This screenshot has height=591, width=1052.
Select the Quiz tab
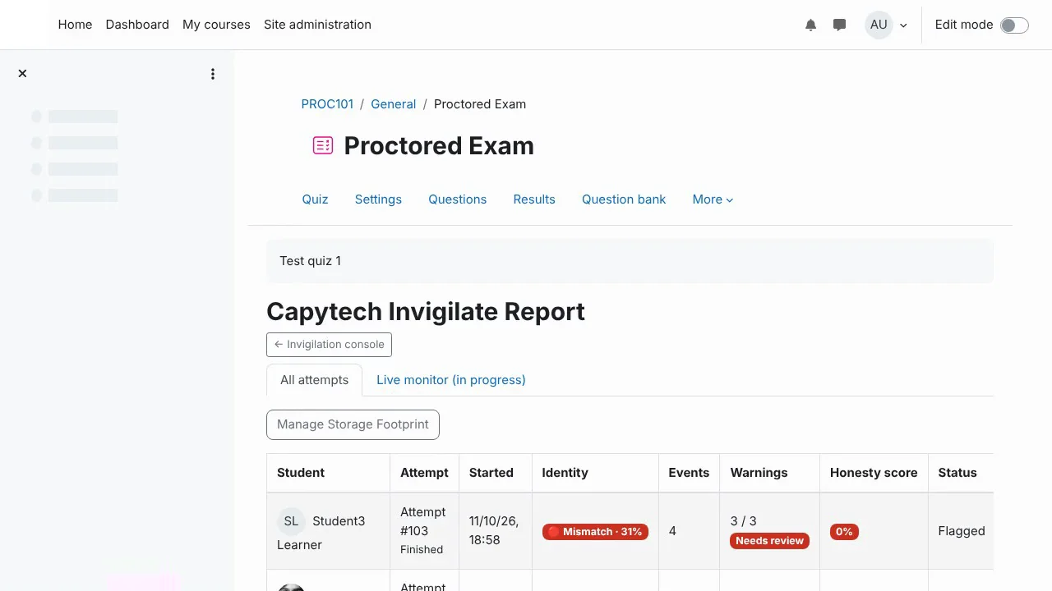pos(315,199)
